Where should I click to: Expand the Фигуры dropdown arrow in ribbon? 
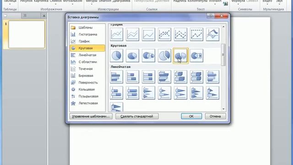coord(92,4)
